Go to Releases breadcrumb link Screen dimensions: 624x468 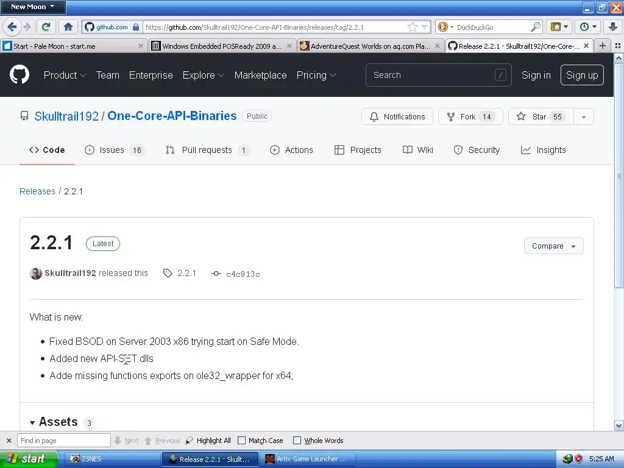click(x=37, y=191)
